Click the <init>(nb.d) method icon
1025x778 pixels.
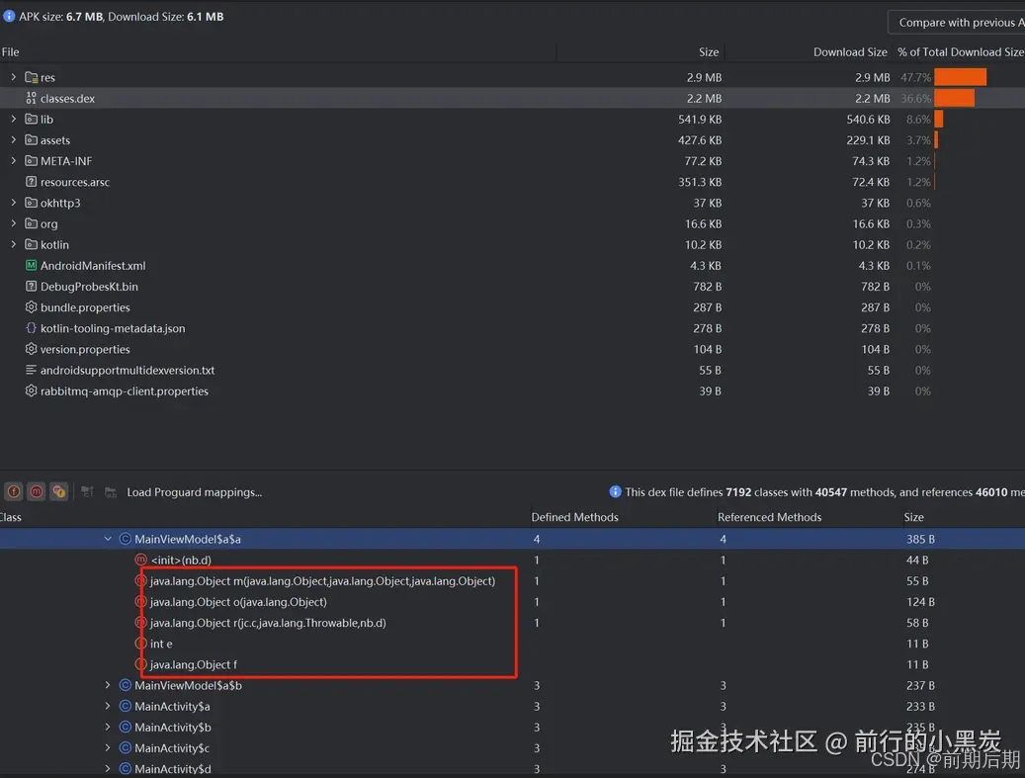pos(140,560)
